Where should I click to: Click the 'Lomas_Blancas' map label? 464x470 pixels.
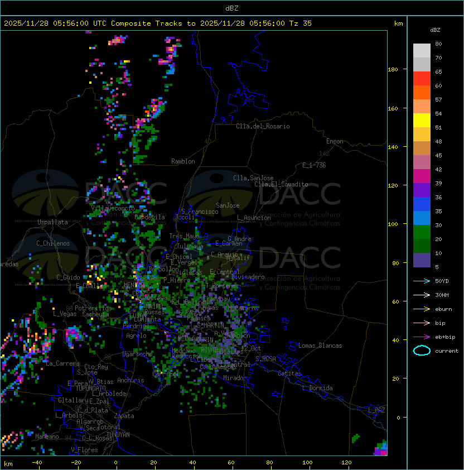320,346
